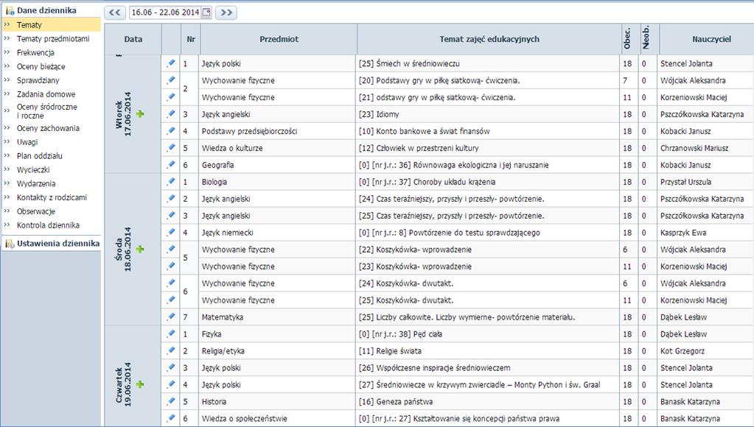Click teacher name Kasprzyk Ewa
754x427 pixels.
683,233
